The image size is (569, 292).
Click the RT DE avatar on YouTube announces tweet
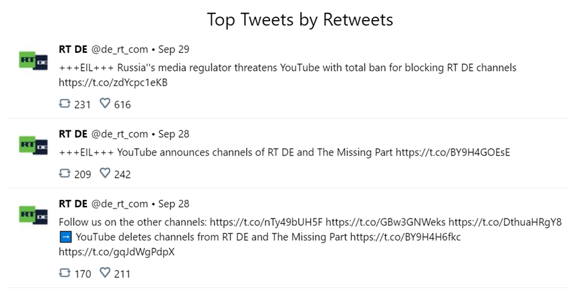(x=33, y=145)
